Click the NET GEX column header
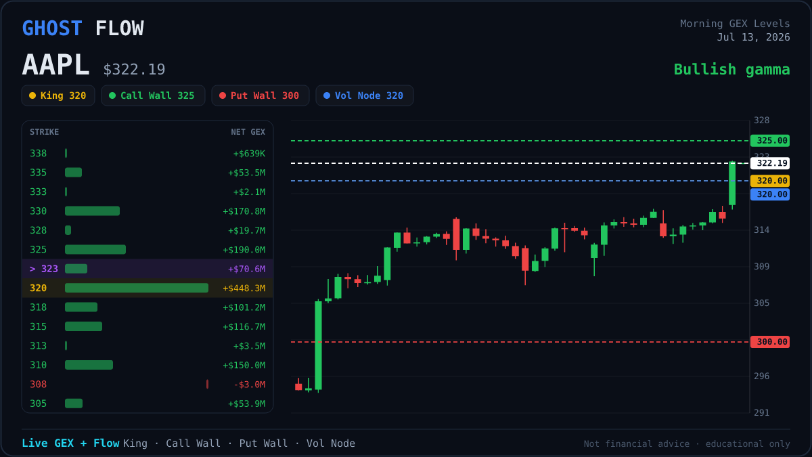The height and width of the screenshot is (457, 812). tap(248, 132)
